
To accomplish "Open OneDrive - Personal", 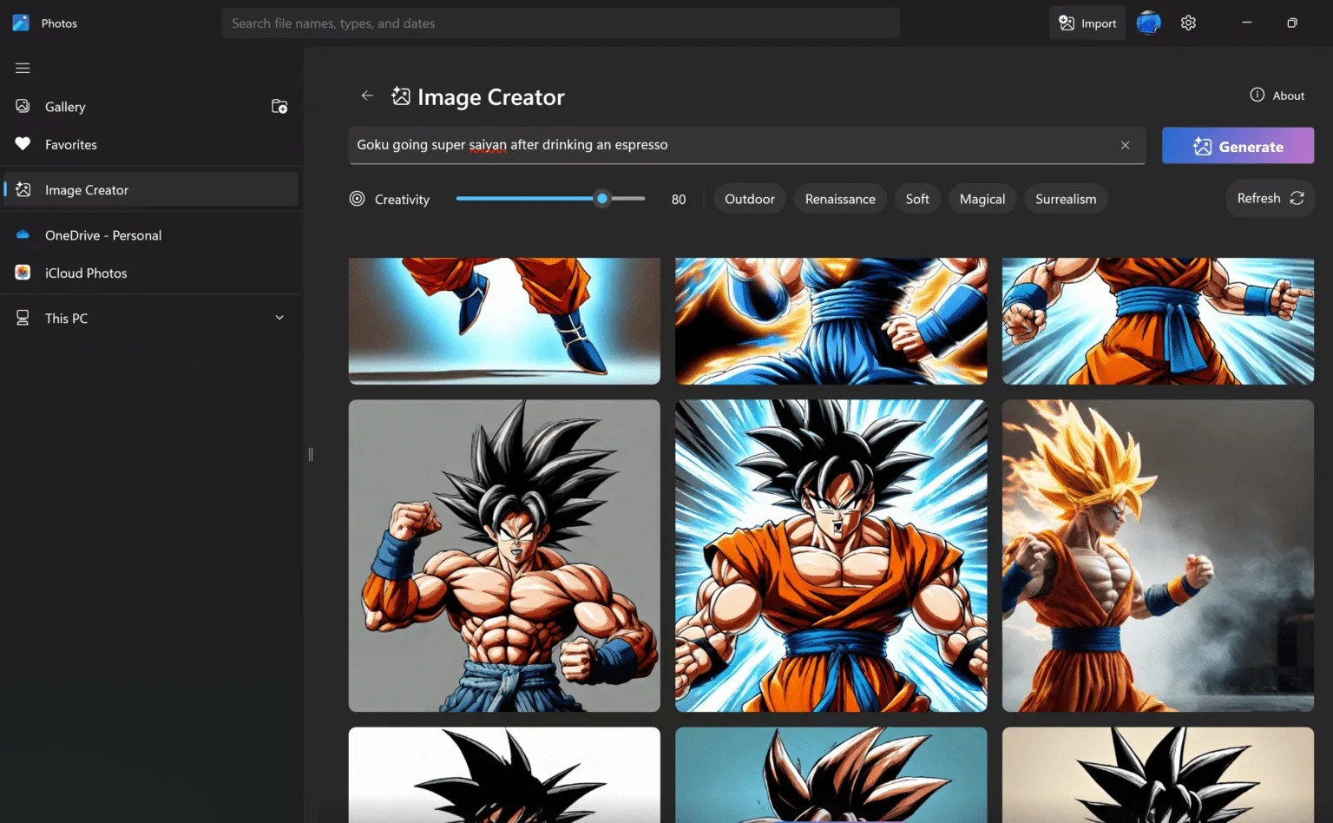I will 102,235.
